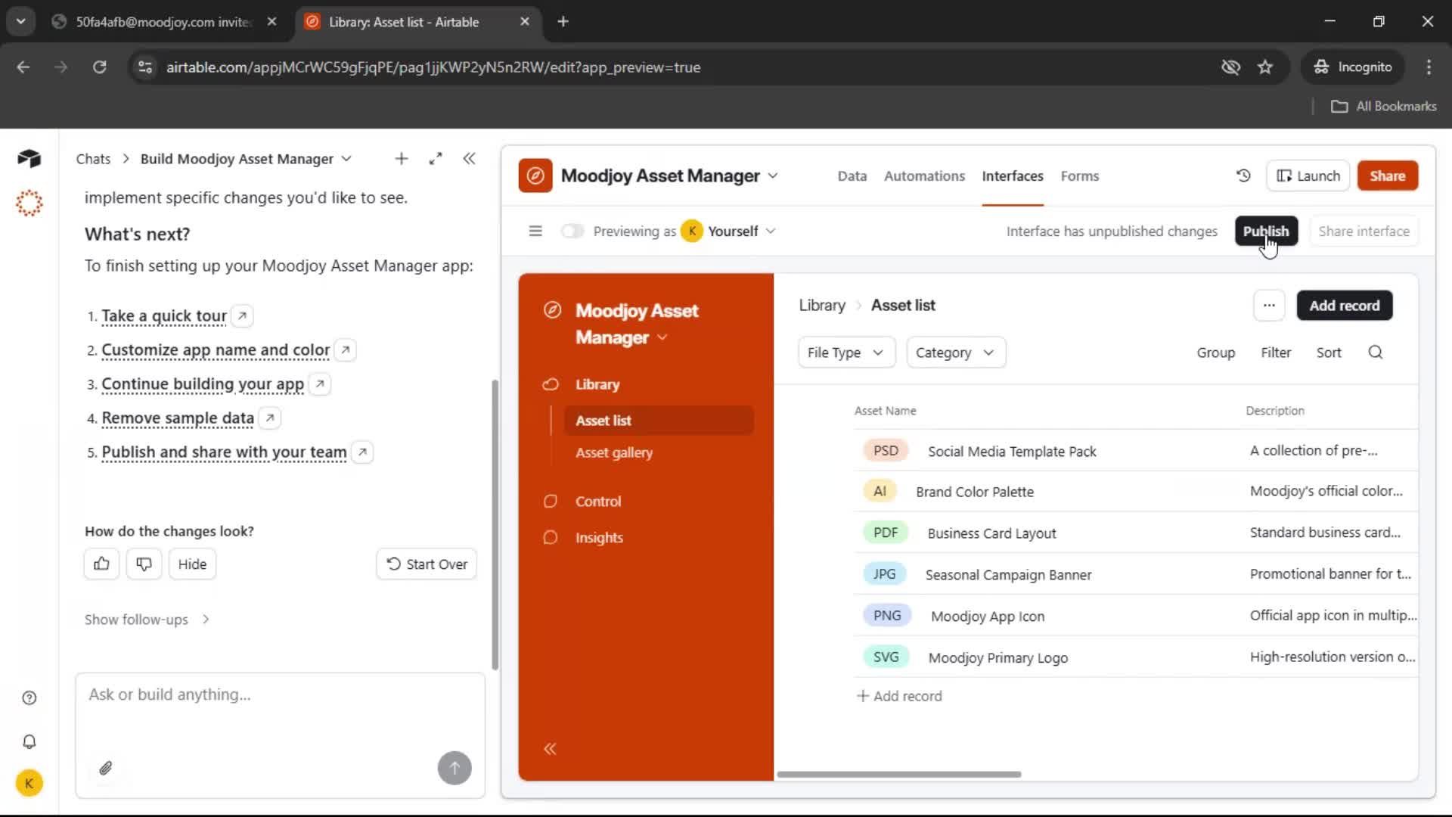The height and width of the screenshot is (817, 1452).
Task: Switch to the Data tab
Action: tap(852, 176)
